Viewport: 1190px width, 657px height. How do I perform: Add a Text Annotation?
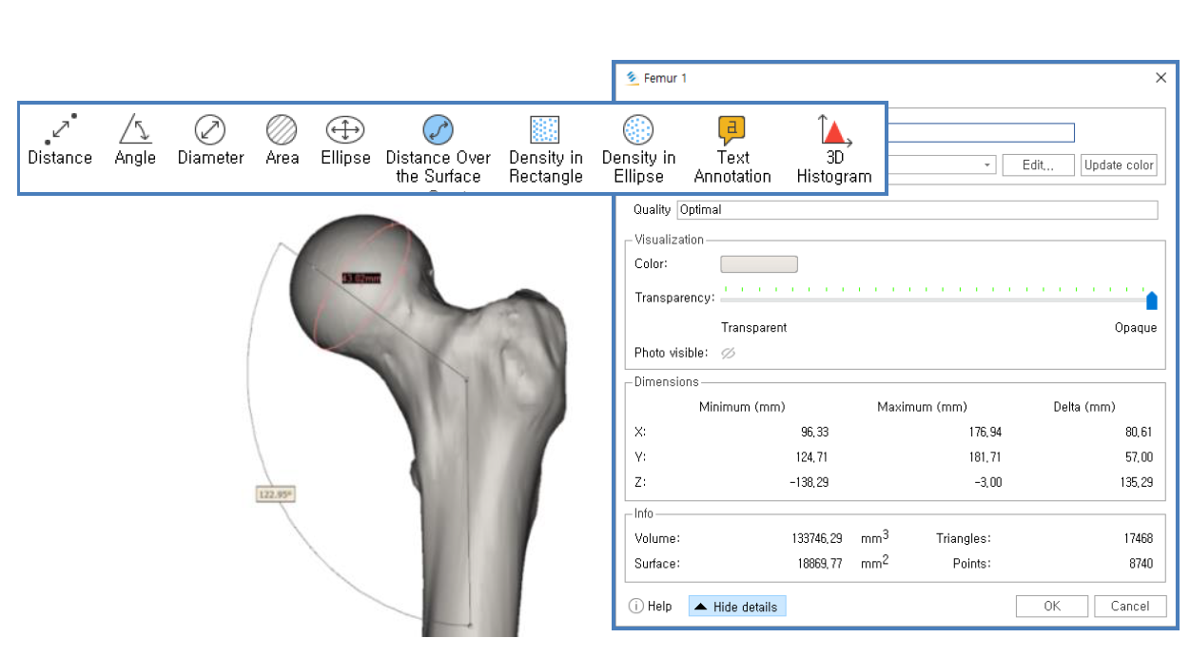point(732,149)
